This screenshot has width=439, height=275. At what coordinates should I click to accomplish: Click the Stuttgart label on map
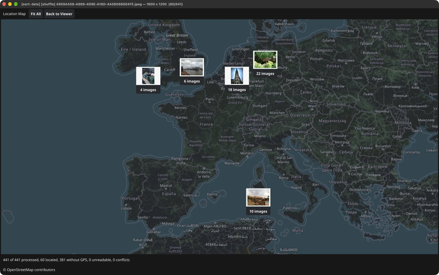point(260,106)
